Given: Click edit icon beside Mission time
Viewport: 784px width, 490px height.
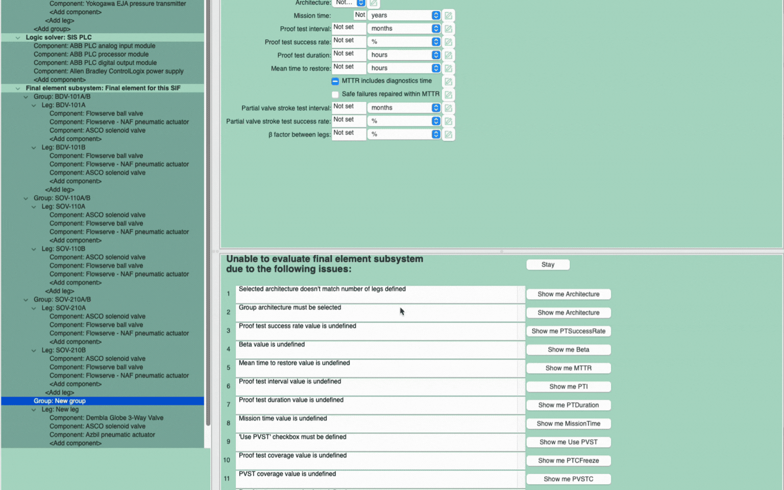Looking at the screenshot, I should tap(448, 16).
